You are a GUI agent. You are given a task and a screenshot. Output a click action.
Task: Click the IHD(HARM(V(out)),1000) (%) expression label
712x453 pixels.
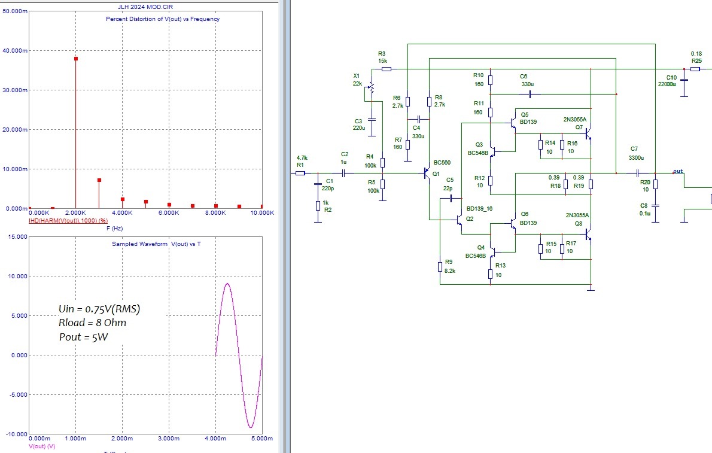(x=68, y=221)
